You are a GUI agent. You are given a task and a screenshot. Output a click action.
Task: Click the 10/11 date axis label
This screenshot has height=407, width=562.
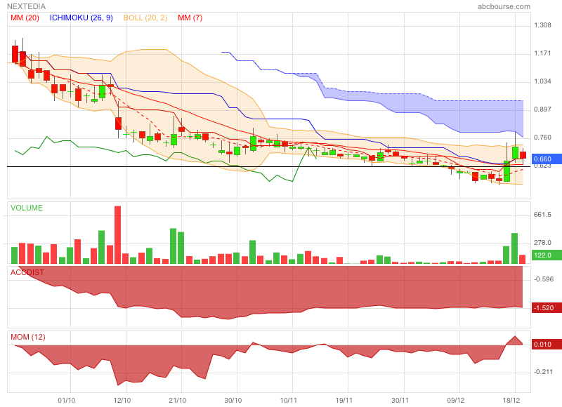289,400
